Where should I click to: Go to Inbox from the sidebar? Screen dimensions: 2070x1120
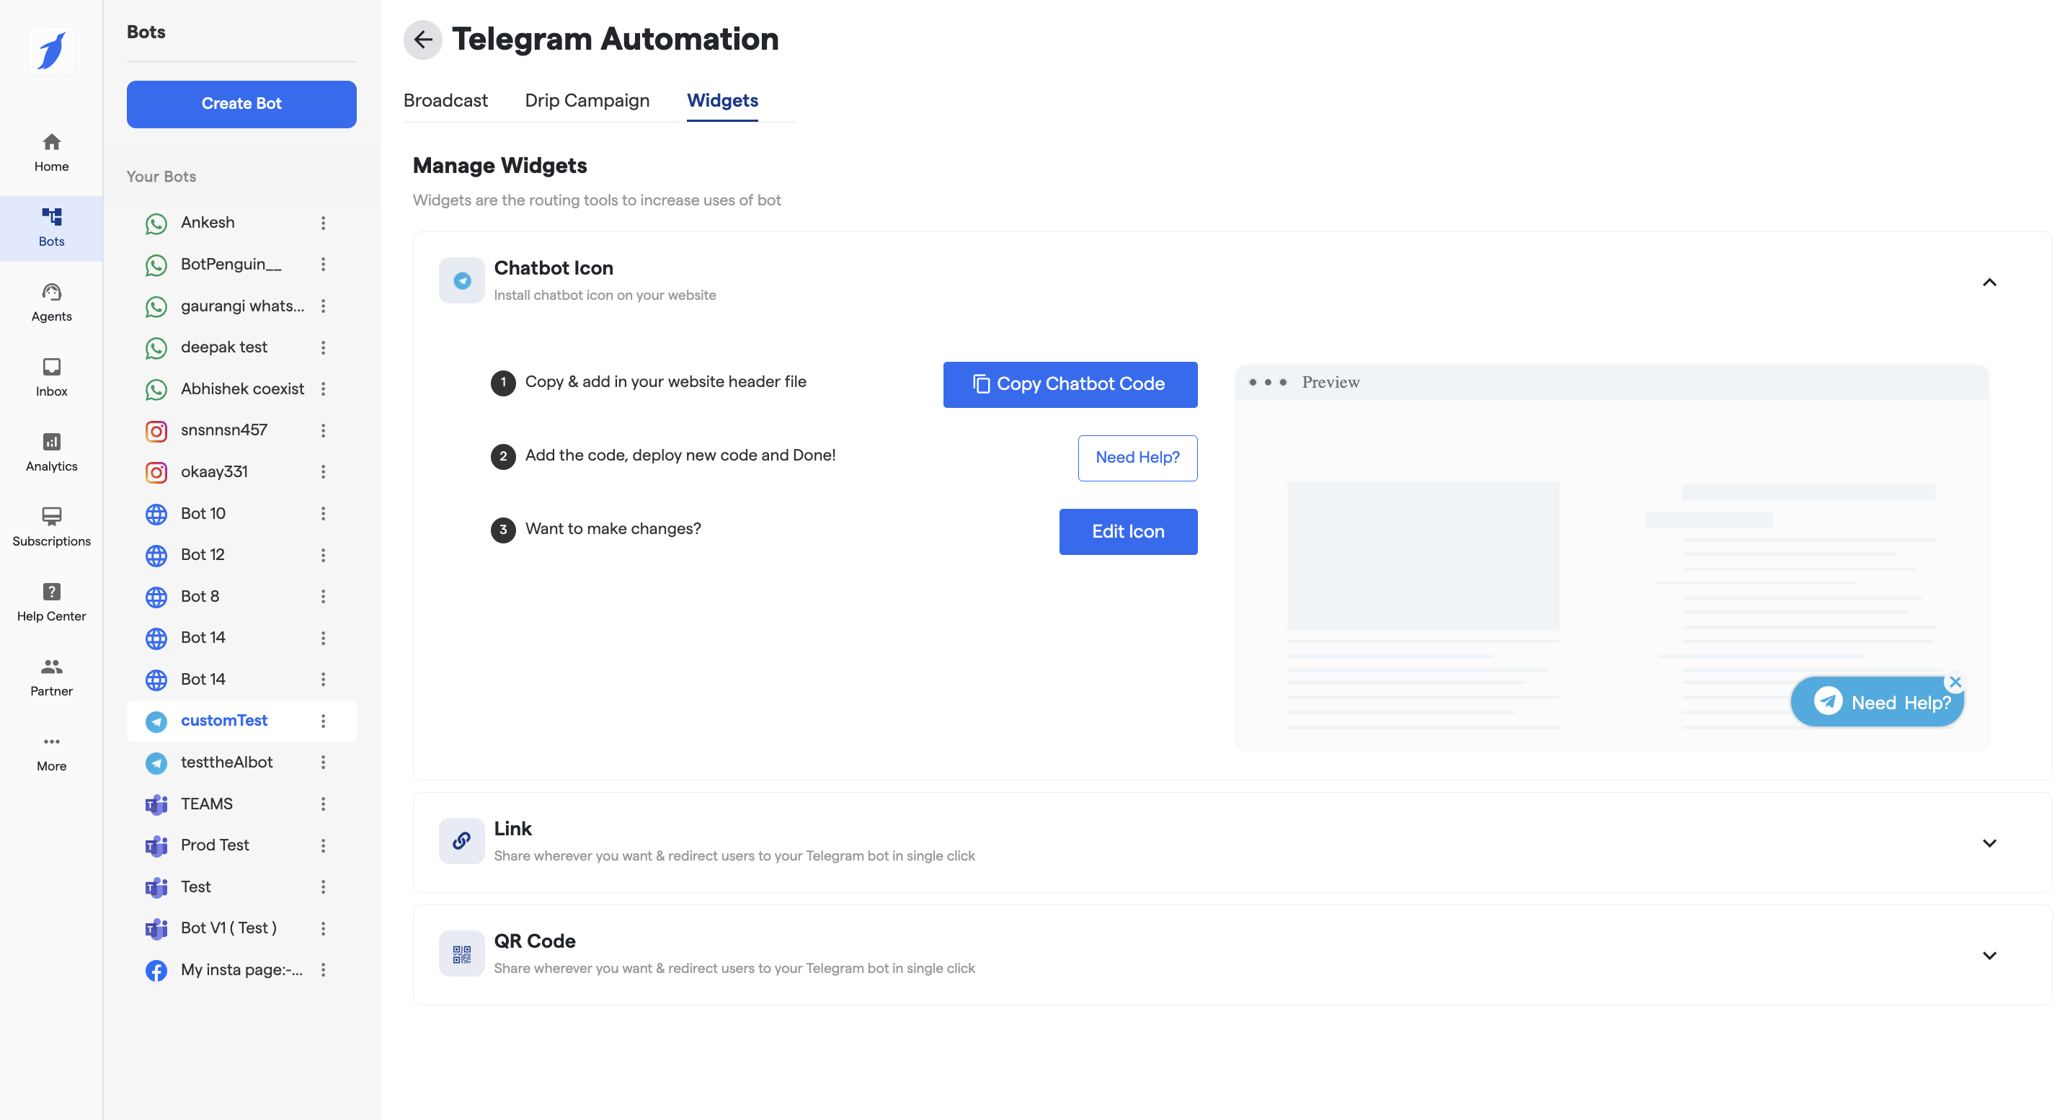click(x=51, y=377)
